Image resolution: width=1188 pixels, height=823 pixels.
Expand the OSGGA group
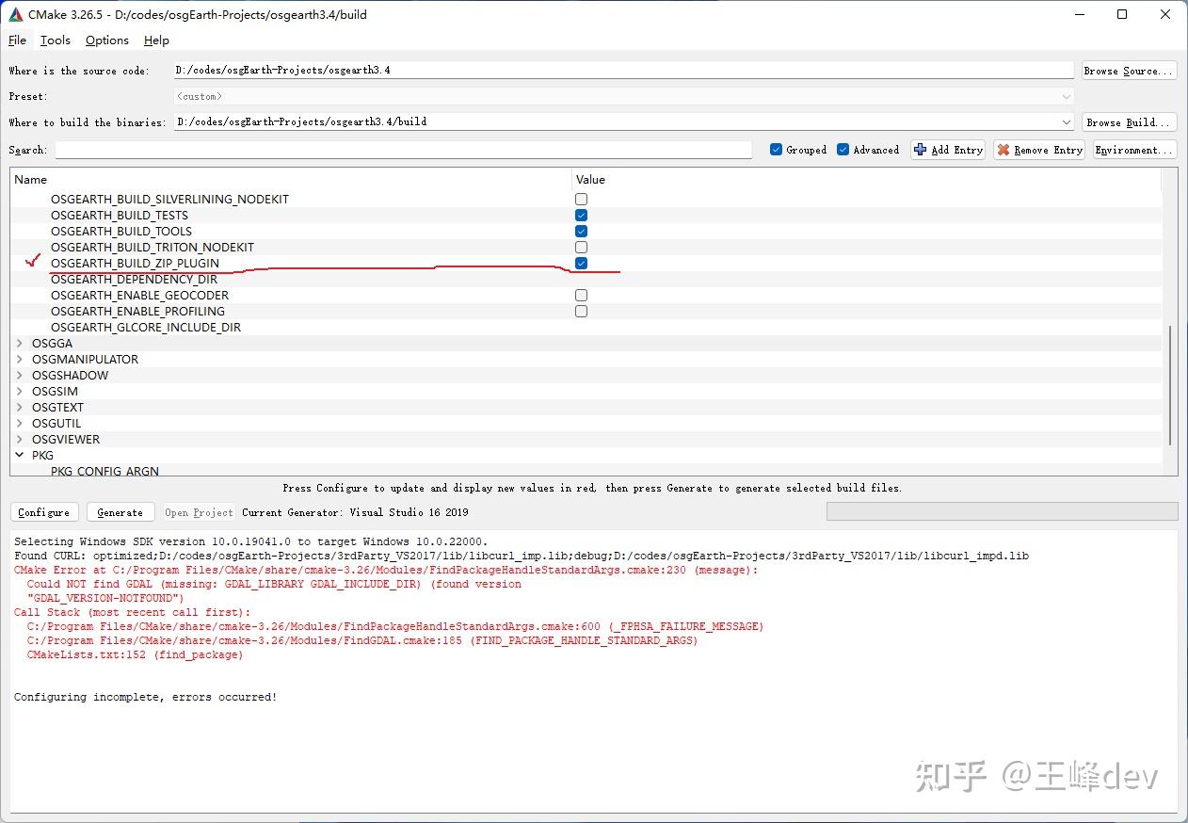pos(20,344)
